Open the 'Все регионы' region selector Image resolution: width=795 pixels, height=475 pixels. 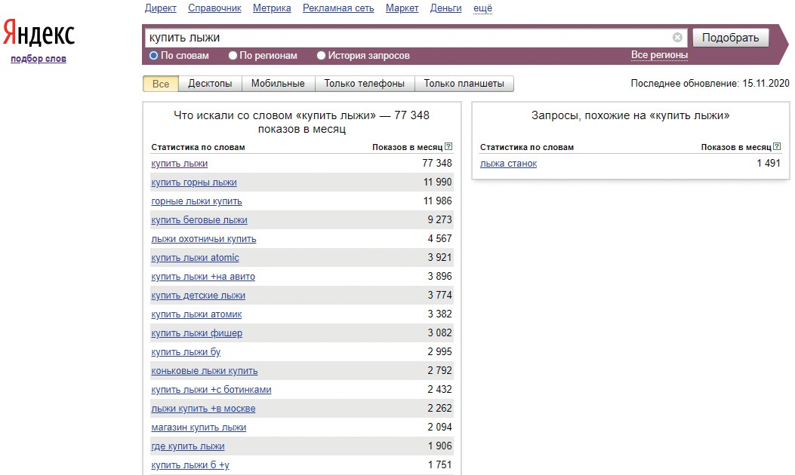[x=659, y=55]
